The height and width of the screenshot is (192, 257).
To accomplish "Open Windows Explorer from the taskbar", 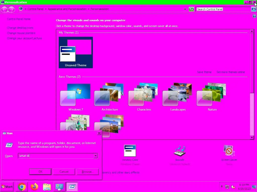I will [x=47, y=187].
